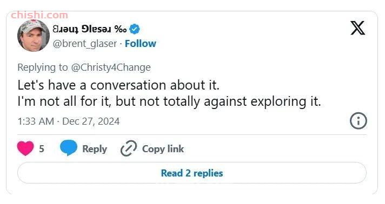Like the post with the pink heart
Image resolution: width=385 pixels, height=204 pixels.
click(25, 148)
